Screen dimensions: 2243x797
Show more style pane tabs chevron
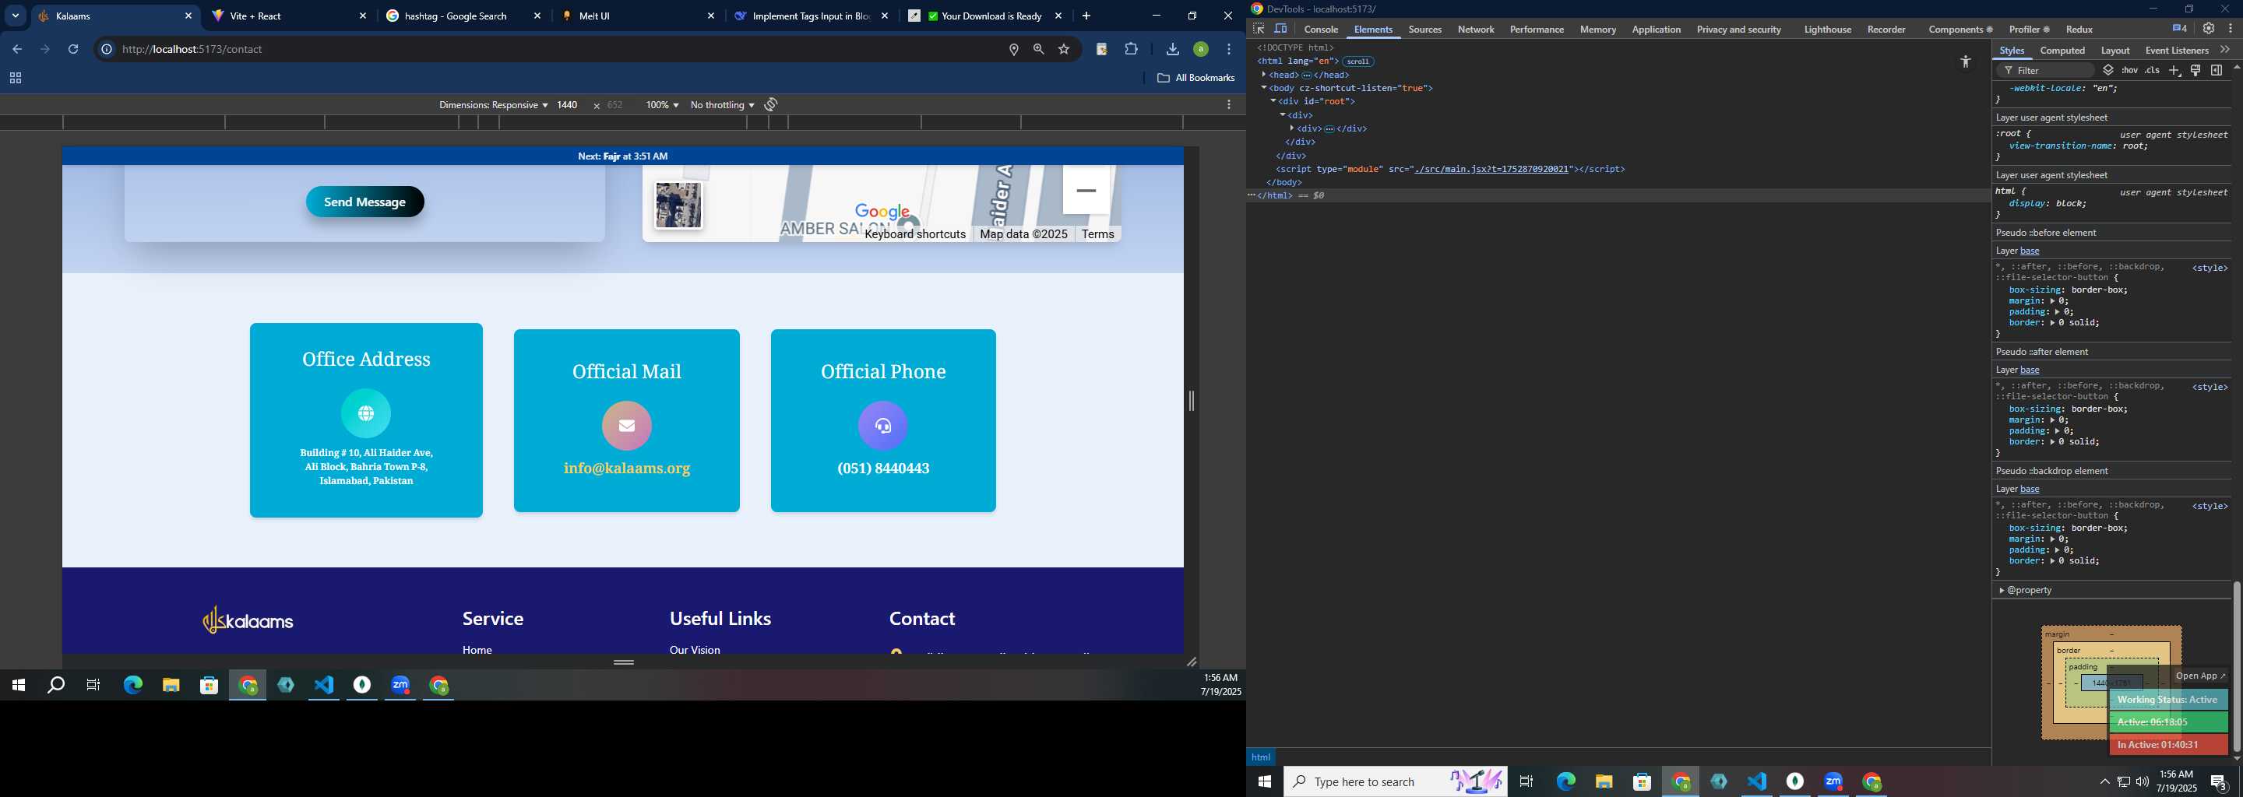[x=2225, y=51]
